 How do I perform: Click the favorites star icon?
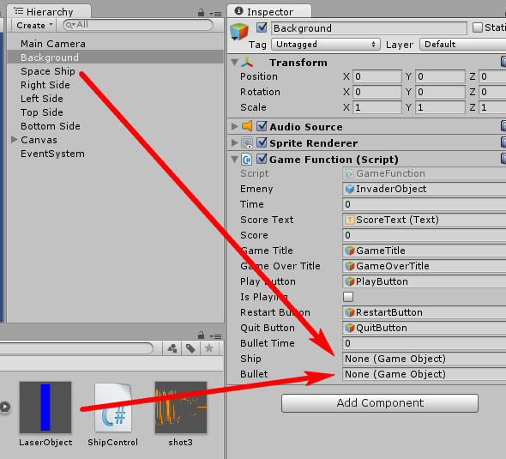click(209, 348)
